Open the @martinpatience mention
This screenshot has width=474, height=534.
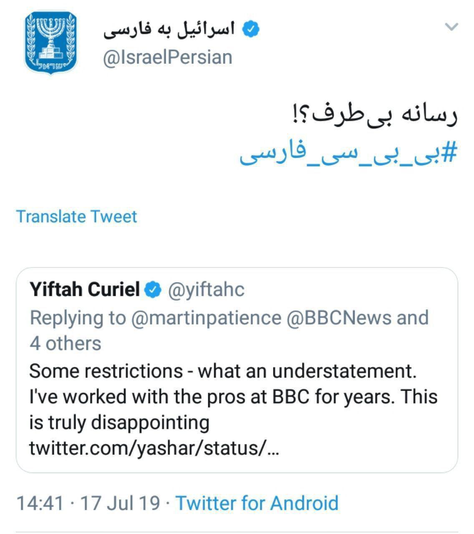206,317
